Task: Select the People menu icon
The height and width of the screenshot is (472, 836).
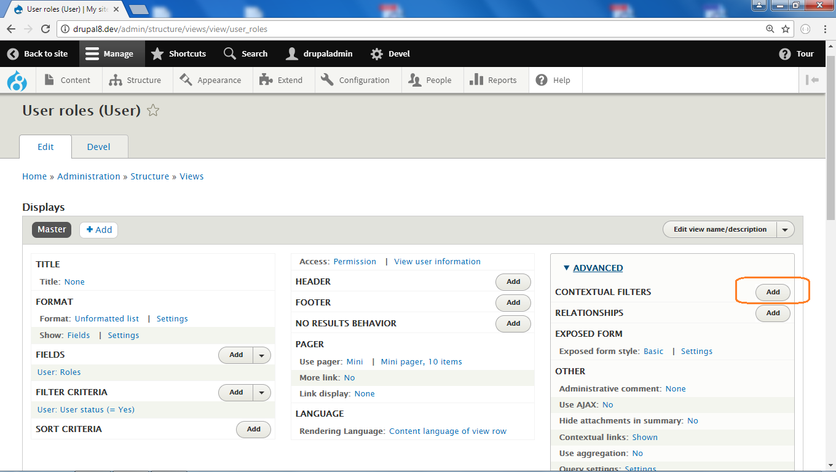Action: [414, 80]
